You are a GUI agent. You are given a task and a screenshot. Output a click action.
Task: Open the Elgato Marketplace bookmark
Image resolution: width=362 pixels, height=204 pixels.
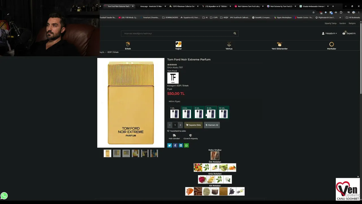(283, 18)
